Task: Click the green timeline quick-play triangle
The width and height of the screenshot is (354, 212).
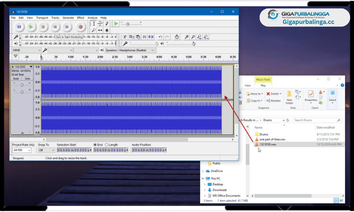Action: point(16,56)
